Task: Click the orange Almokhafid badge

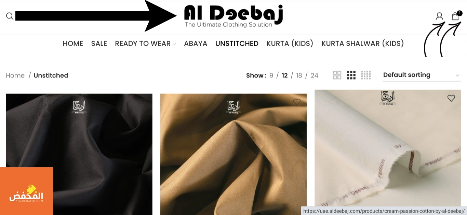Action: coord(26,191)
